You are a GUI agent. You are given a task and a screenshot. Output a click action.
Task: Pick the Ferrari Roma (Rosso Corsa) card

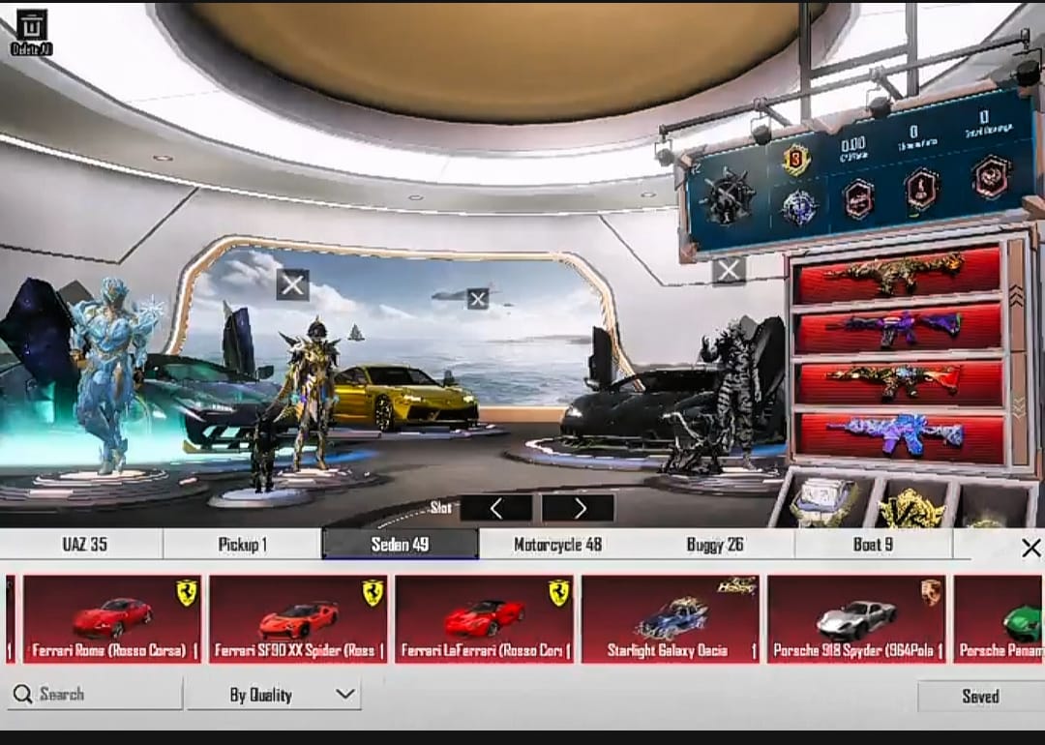point(112,619)
